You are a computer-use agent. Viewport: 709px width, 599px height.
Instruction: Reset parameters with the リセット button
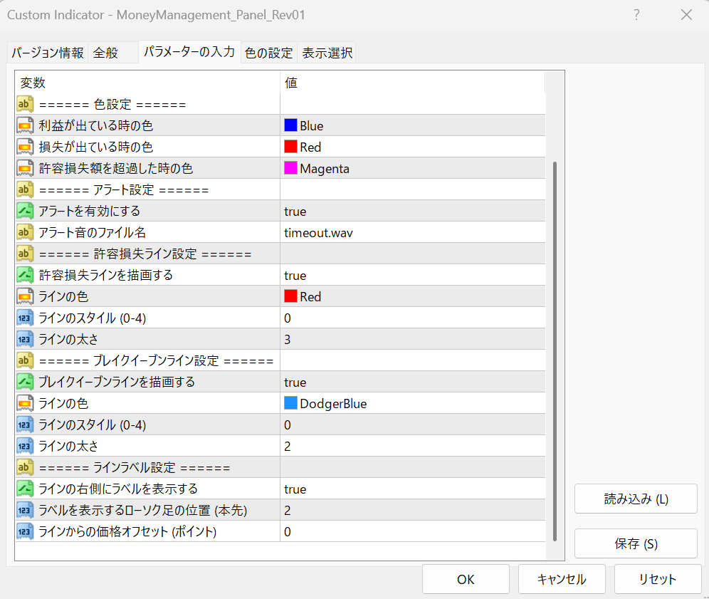point(658,579)
